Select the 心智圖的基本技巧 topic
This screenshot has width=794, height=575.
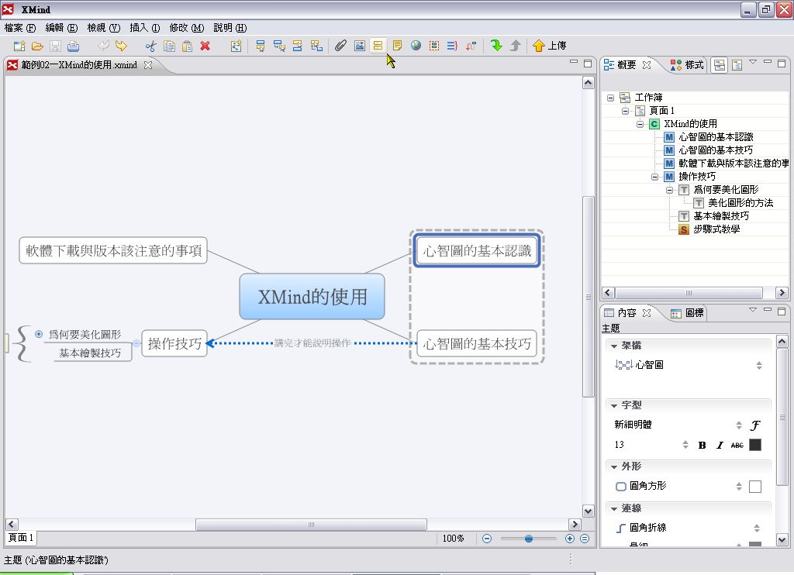pyautogui.click(x=477, y=344)
